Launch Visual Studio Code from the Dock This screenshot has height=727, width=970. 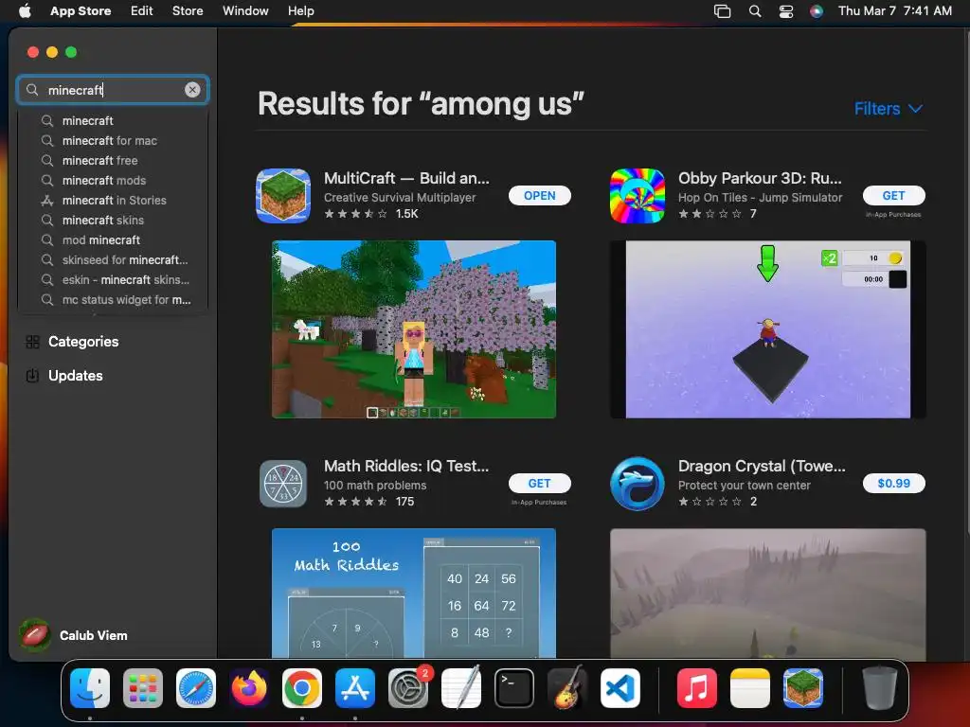coord(620,688)
